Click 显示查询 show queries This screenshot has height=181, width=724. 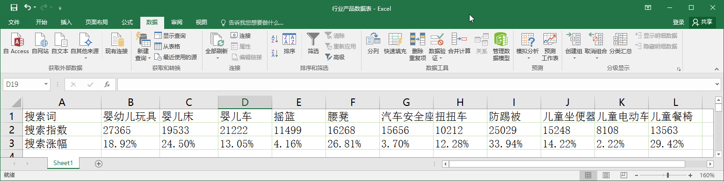[x=170, y=36]
